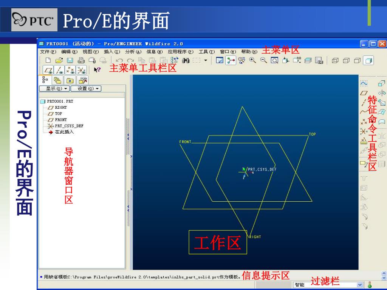The width and height of the screenshot is (387, 290).
Task: Open the 智能 selection filter dropdown
Action: tap(328, 285)
